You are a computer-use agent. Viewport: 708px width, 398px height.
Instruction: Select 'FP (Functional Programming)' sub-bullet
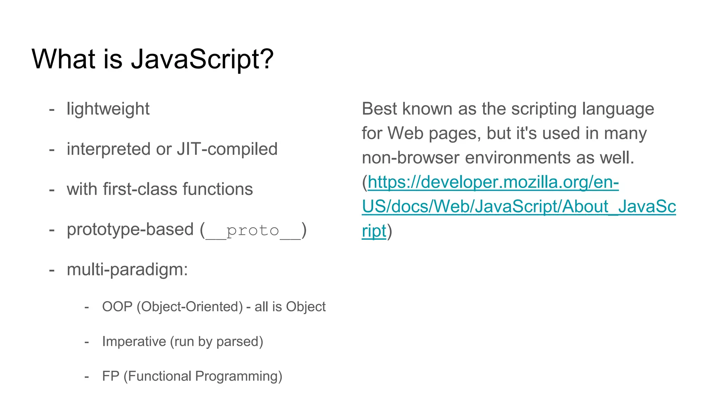[x=192, y=376]
